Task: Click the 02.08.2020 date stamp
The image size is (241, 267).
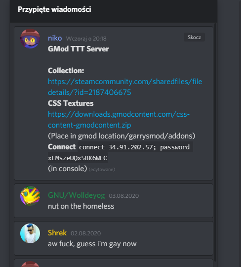Action: pos(86,233)
